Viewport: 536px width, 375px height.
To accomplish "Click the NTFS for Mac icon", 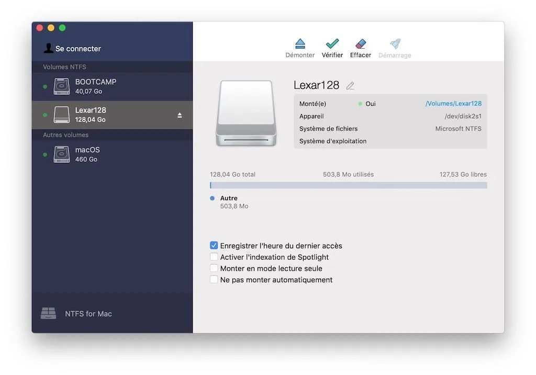I will [x=49, y=313].
